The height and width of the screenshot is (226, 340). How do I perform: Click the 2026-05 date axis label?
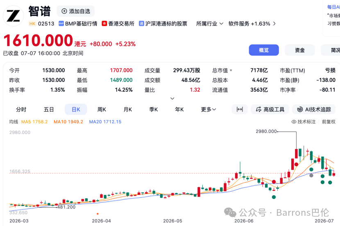click(x=172, y=221)
